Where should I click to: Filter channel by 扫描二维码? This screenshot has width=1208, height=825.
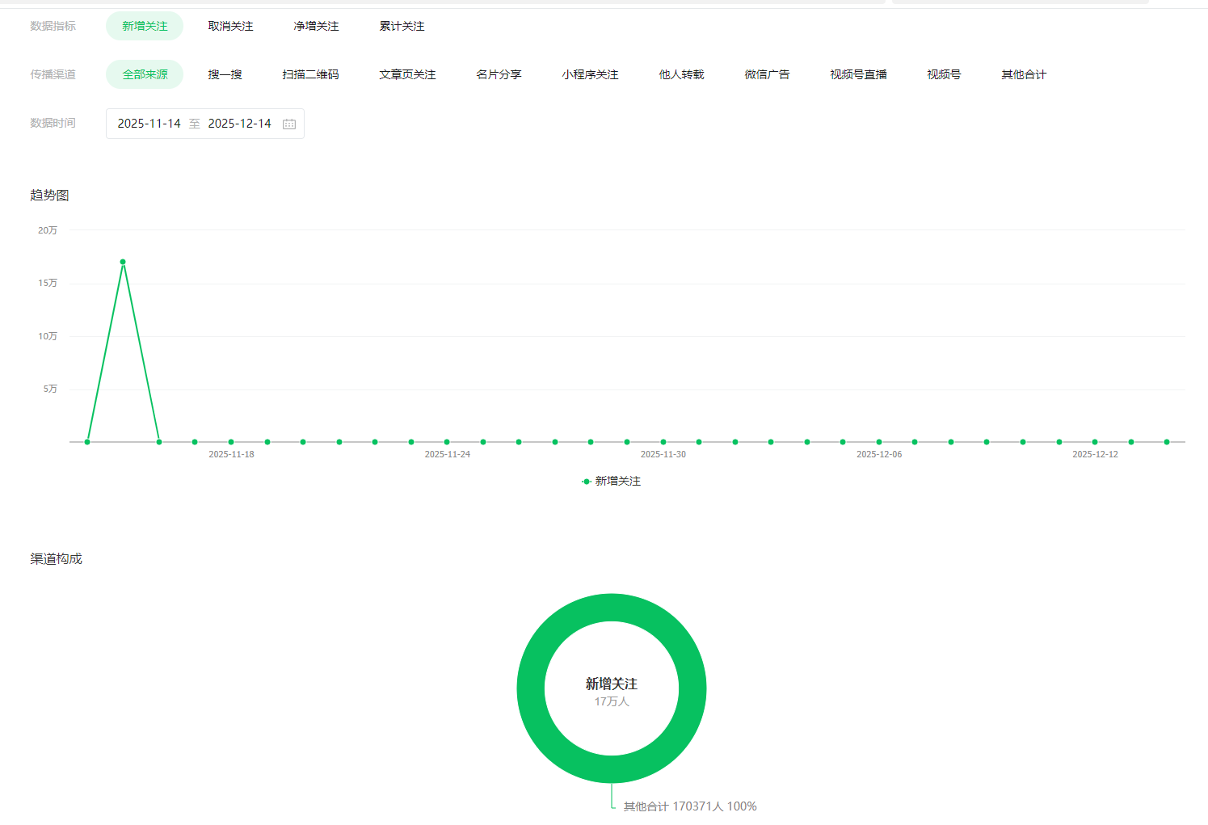tap(310, 74)
